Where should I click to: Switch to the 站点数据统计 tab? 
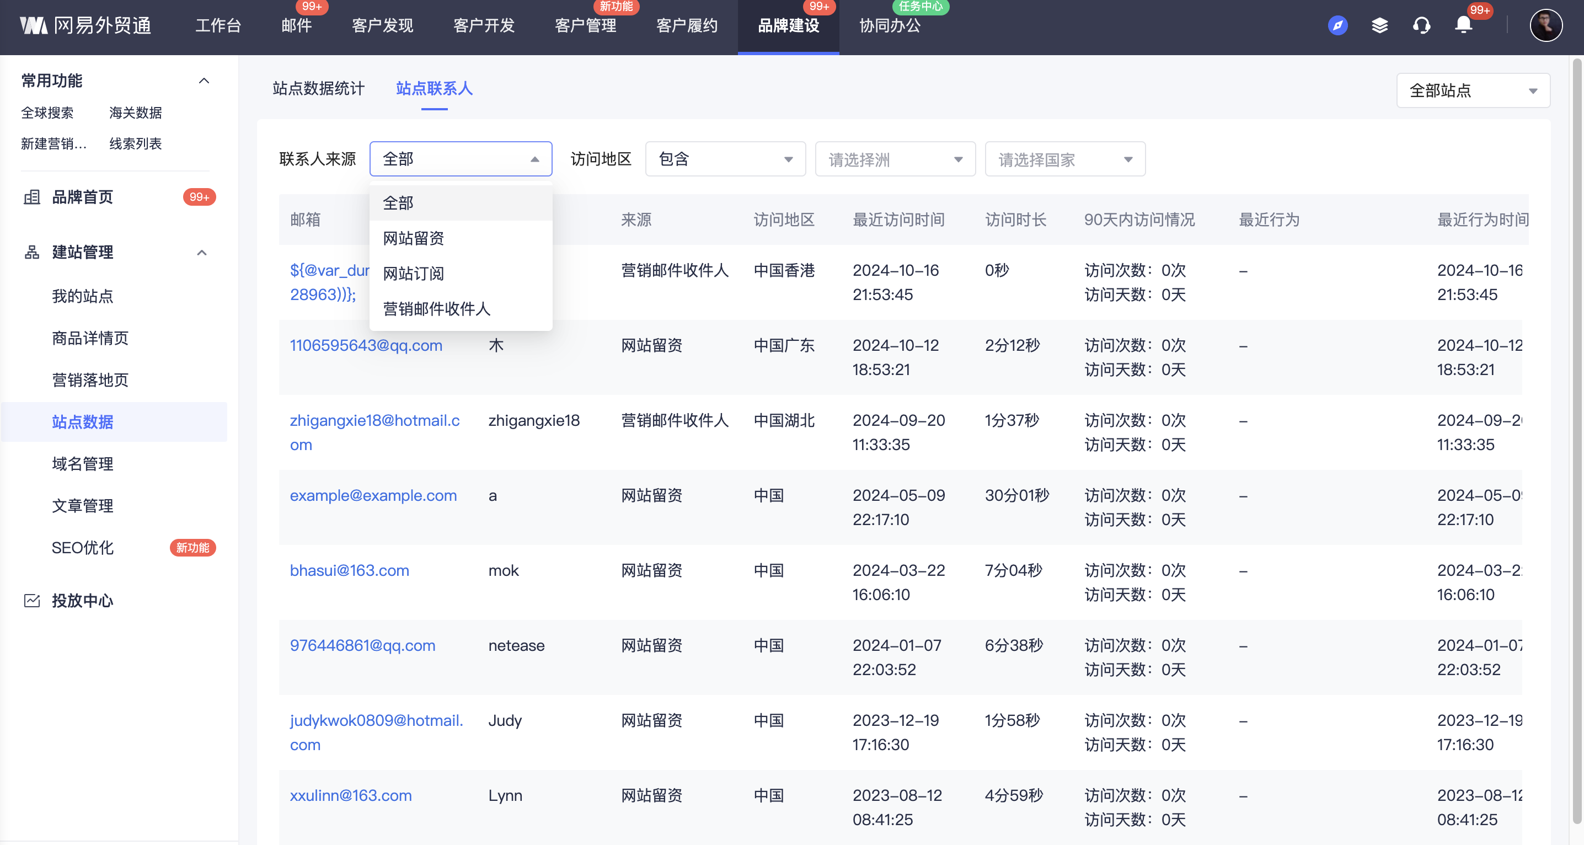[319, 89]
